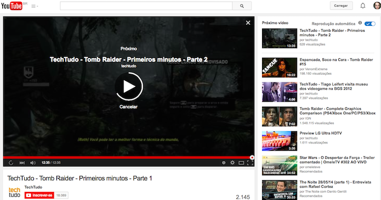The height and width of the screenshot is (200, 381).
Task: Mute the video using the speaker icon
Action: [x=33, y=163]
